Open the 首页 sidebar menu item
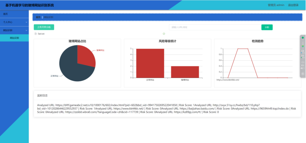 [x=14, y=14]
